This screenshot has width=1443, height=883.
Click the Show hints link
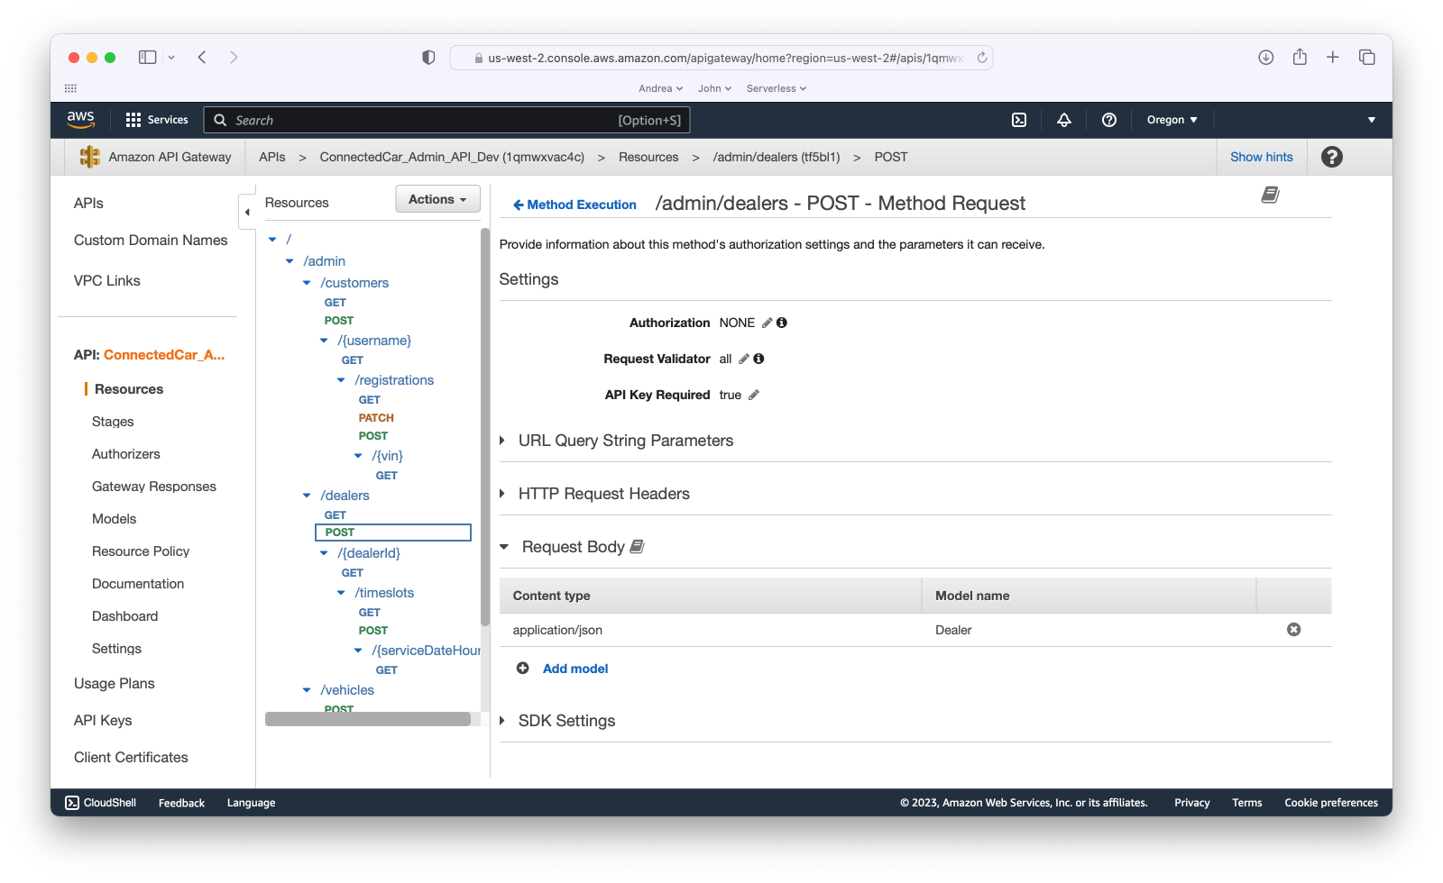pyautogui.click(x=1261, y=157)
